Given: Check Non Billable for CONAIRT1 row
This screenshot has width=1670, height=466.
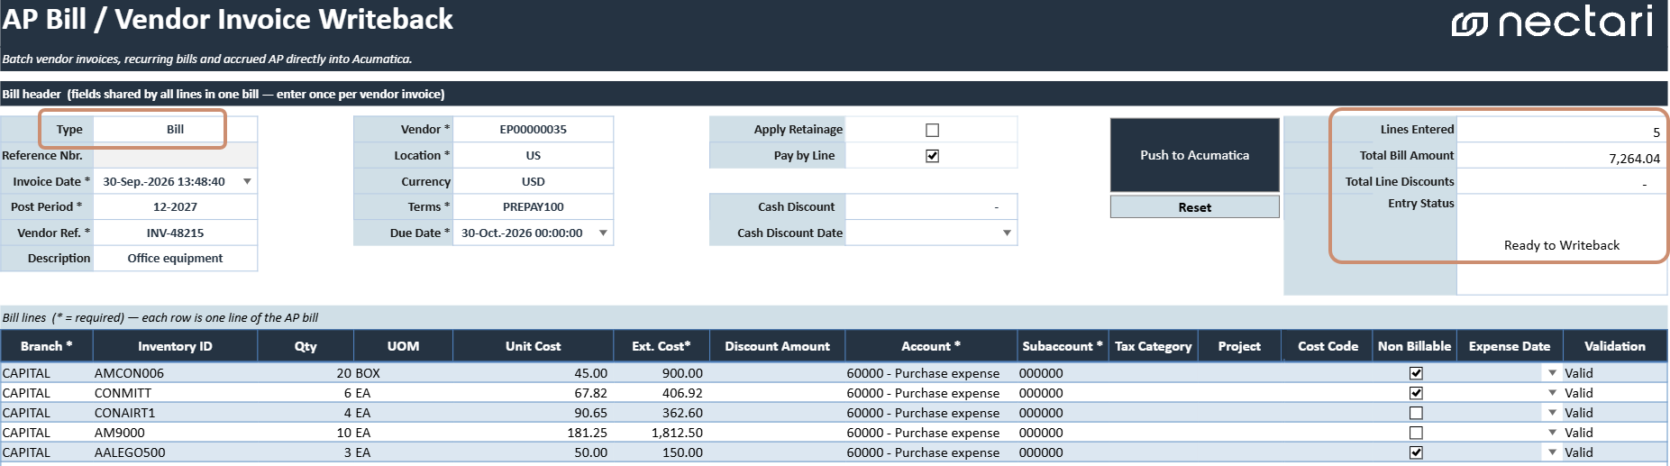Looking at the screenshot, I should coord(1416,413).
